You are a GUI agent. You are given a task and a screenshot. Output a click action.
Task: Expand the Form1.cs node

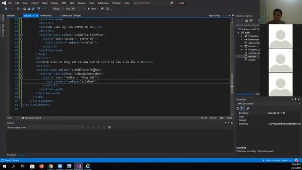coord(241,46)
